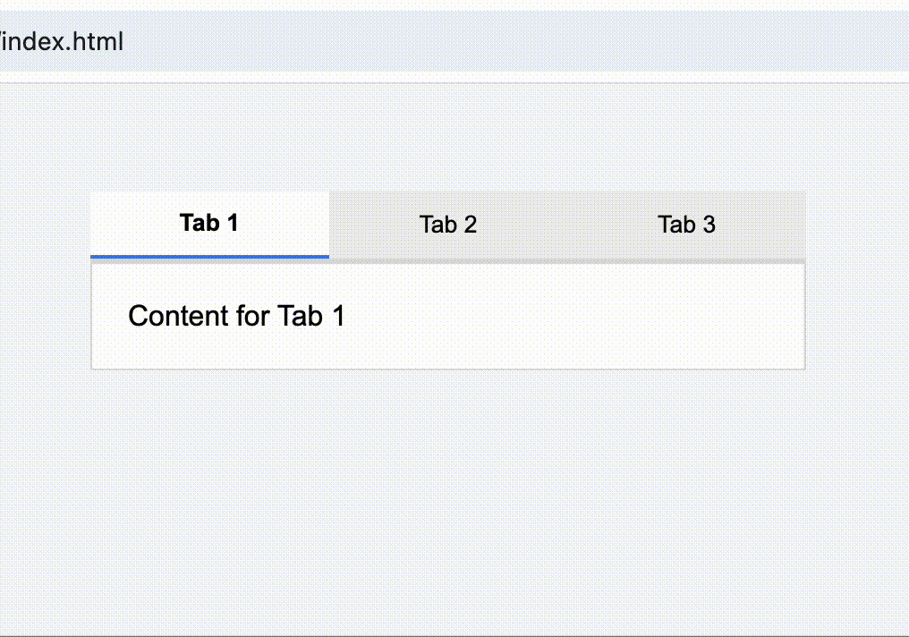Click the bold 'Tab 1' label
The width and height of the screenshot is (909, 637).
pyautogui.click(x=209, y=223)
